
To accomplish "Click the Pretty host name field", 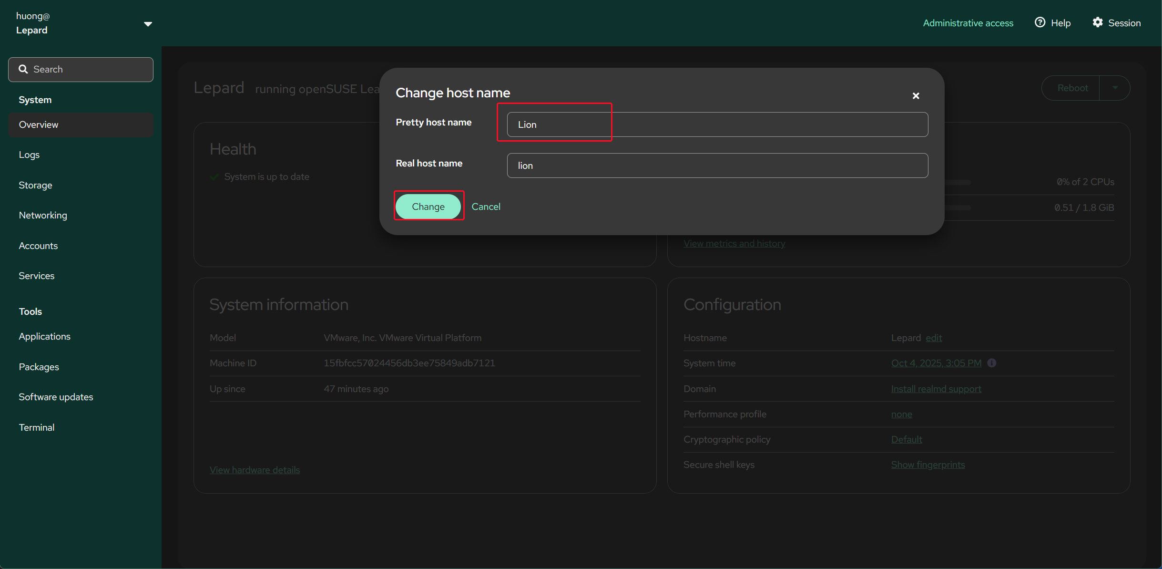I will (717, 124).
